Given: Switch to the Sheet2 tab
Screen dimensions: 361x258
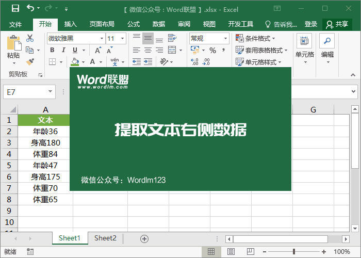Looking at the screenshot, I should point(105,238).
